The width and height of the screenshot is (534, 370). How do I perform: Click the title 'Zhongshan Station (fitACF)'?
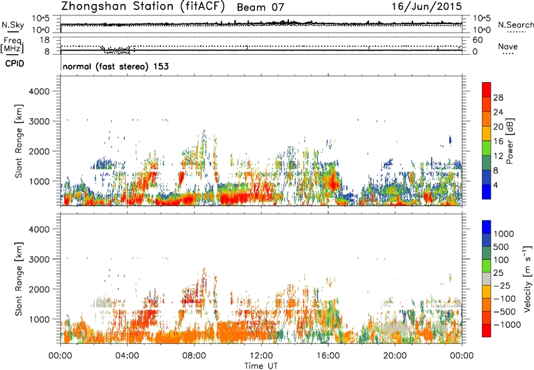click(143, 7)
